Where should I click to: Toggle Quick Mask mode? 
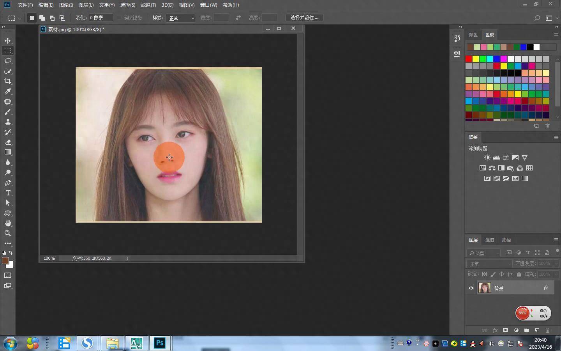coord(8,275)
